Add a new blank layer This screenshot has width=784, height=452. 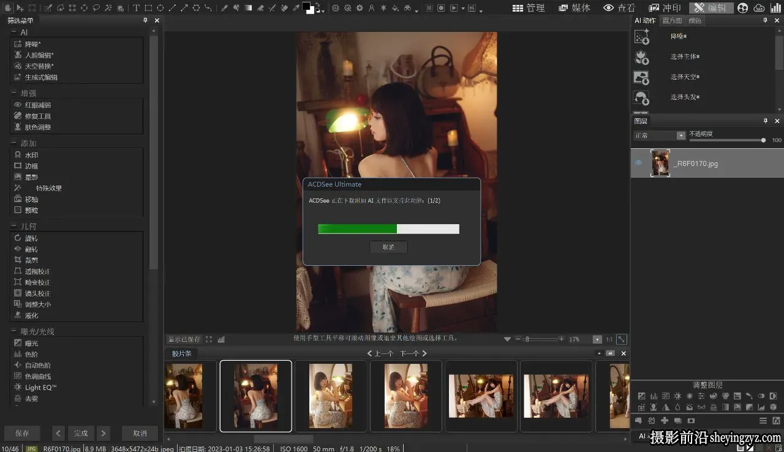pos(665,421)
